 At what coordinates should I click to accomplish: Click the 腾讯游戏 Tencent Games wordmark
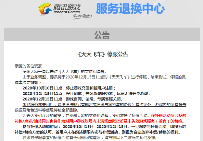click(67, 9)
